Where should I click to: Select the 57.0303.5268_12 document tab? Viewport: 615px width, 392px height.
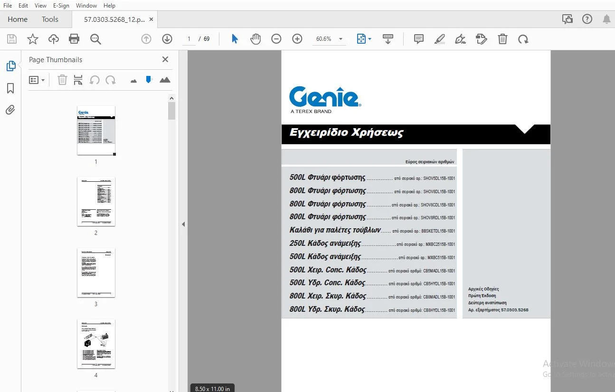114,19
